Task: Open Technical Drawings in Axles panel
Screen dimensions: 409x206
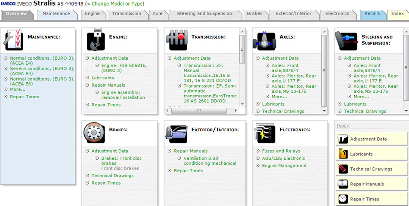Action: click(283, 111)
